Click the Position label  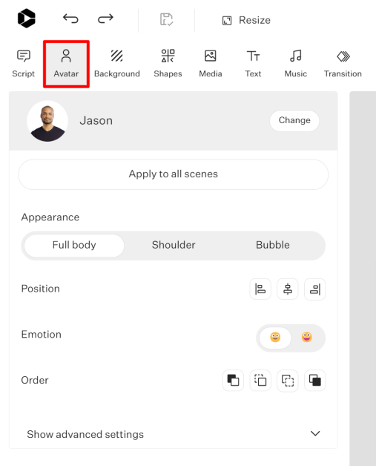click(x=40, y=289)
